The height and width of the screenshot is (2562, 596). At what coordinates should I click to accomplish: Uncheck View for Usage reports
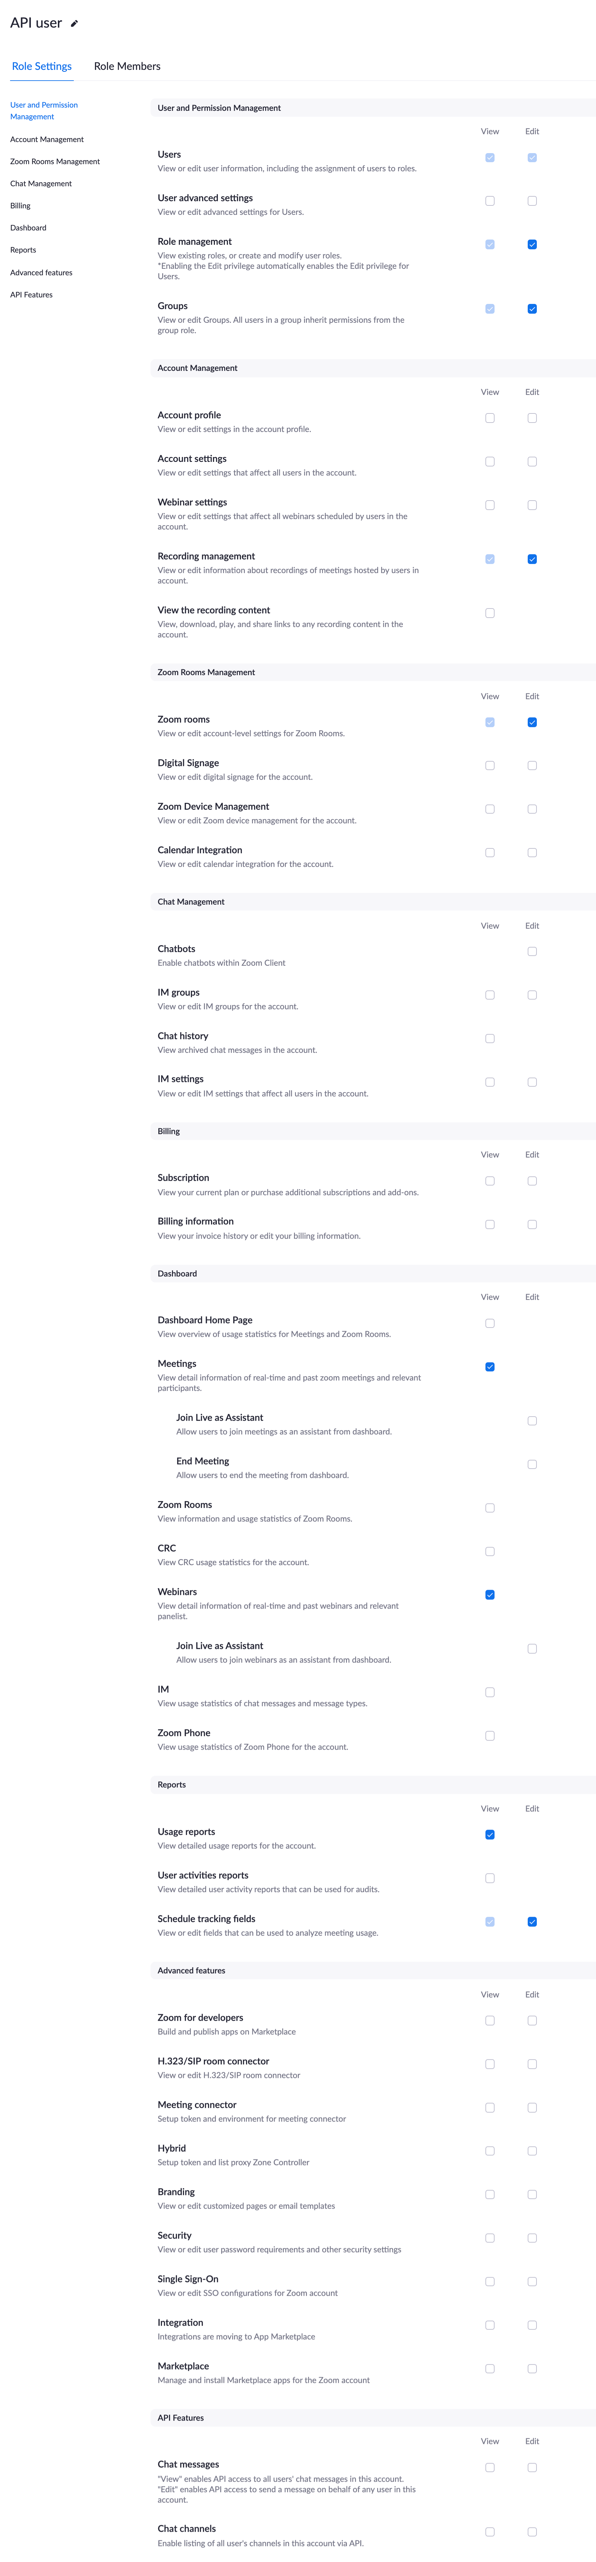[490, 1835]
